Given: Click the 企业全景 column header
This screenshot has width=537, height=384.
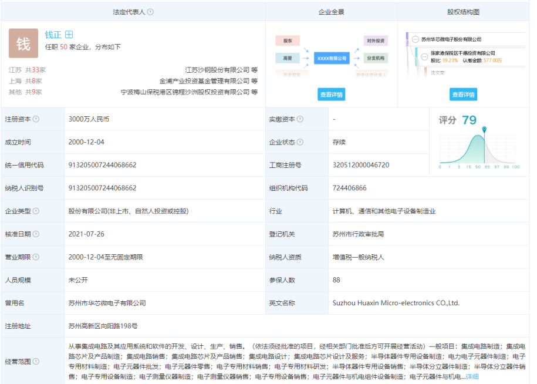Looking at the screenshot, I should (x=331, y=12).
